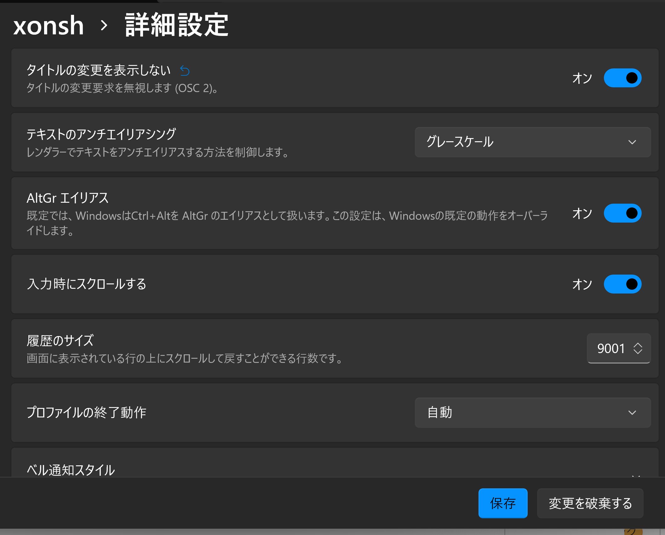
Task: Click the breadcrumb chevron separator
Action: [104, 25]
